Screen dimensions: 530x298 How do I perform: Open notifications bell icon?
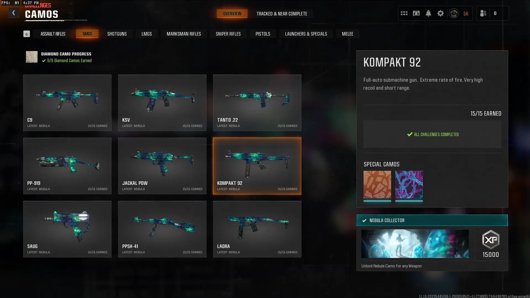coord(428,13)
